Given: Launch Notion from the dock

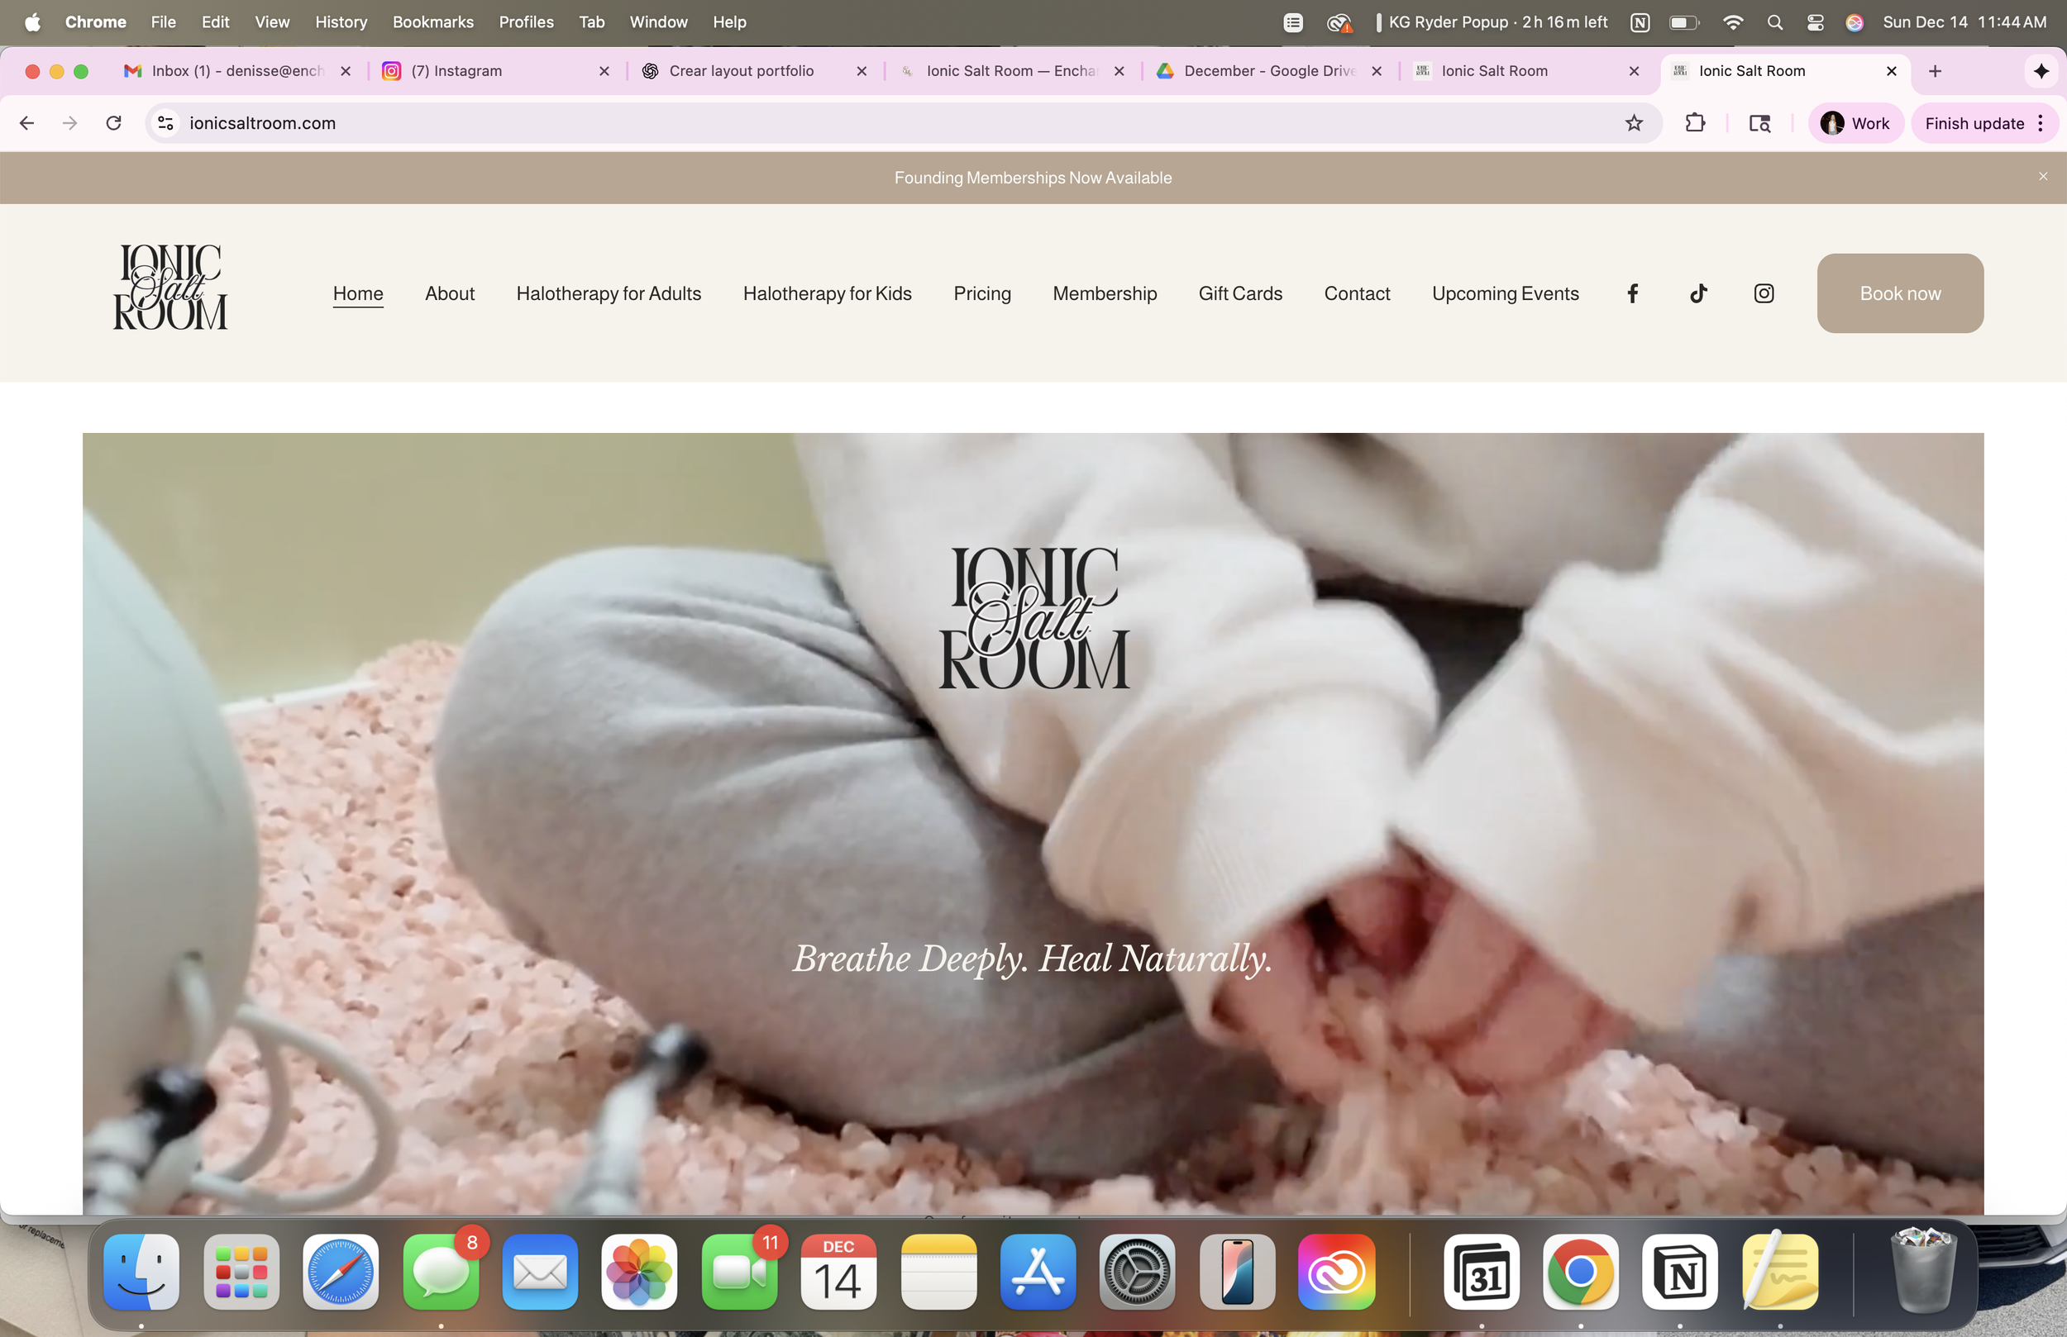Looking at the screenshot, I should coord(1680,1272).
